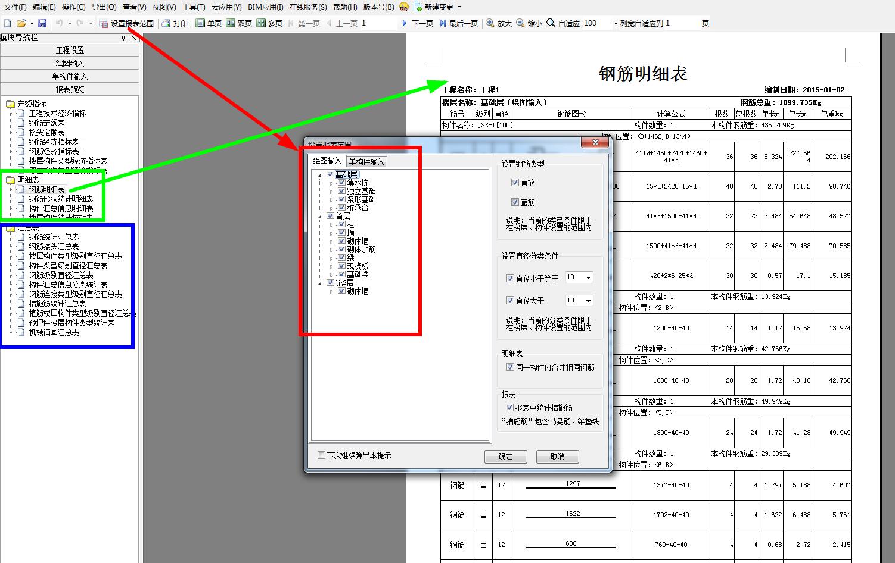
Task: Open 工程技术经济指标 report
Action: [57, 113]
